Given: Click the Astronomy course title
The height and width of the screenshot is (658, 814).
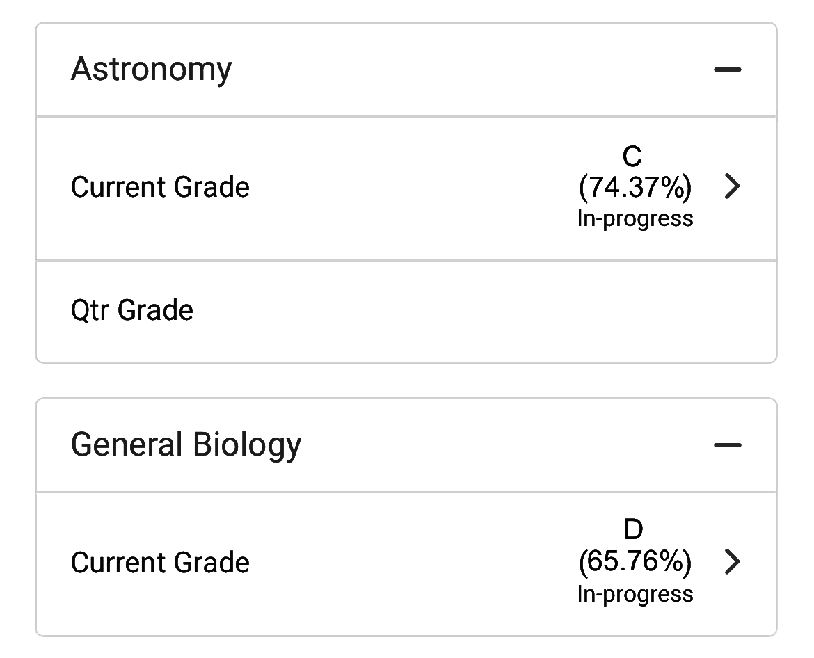Looking at the screenshot, I should [x=151, y=70].
